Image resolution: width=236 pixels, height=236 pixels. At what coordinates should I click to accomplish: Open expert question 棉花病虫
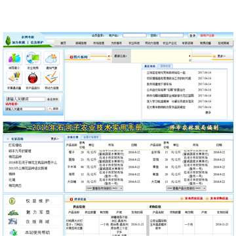pos(15,186)
